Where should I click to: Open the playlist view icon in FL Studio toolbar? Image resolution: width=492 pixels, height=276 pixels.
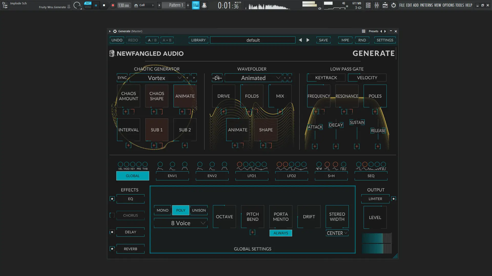[368, 5]
